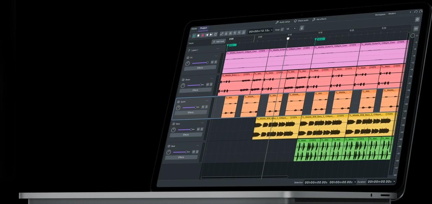Viewport: 432px width, 204px height.
Task: Open the snap value 1/8 dropdown
Action: pyautogui.click(x=291, y=29)
